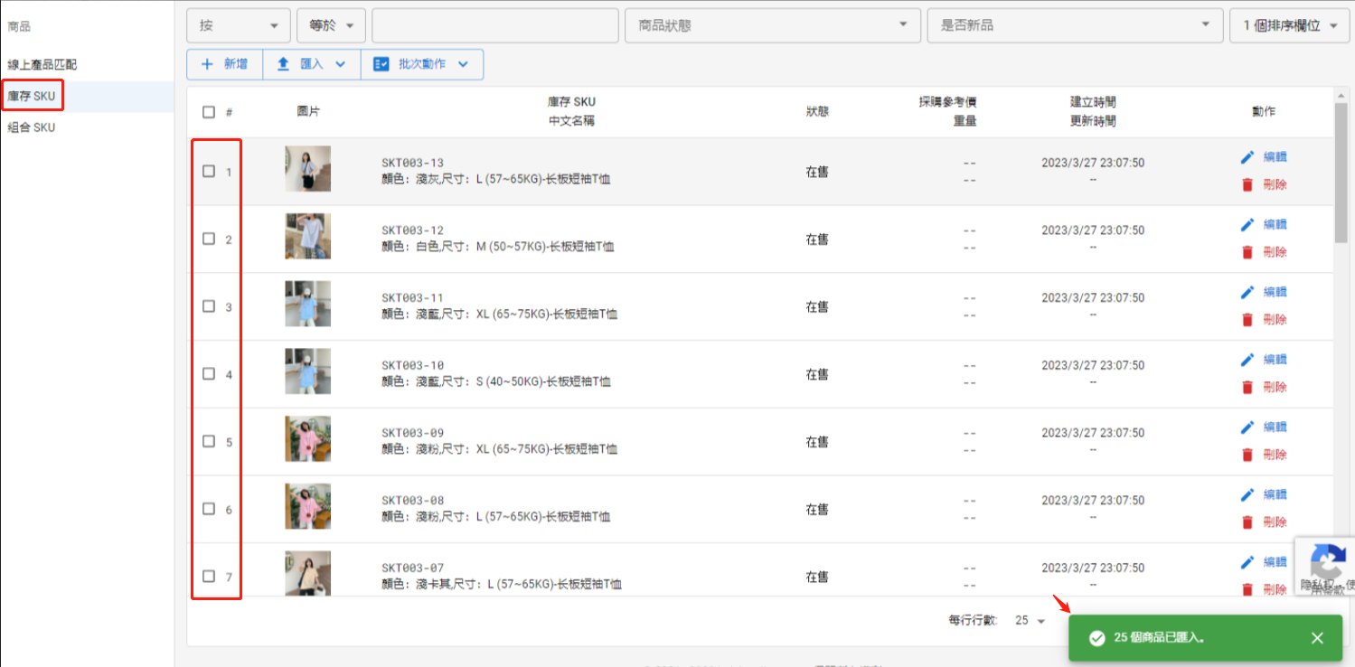Click the 採購參考價 column header

coord(947,102)
